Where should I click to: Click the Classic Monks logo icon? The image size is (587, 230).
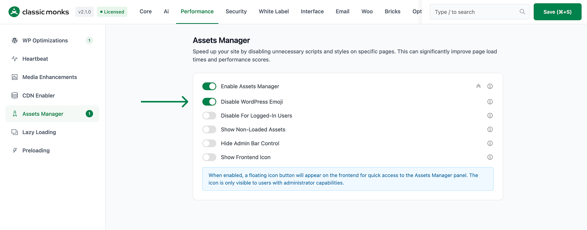14,12
